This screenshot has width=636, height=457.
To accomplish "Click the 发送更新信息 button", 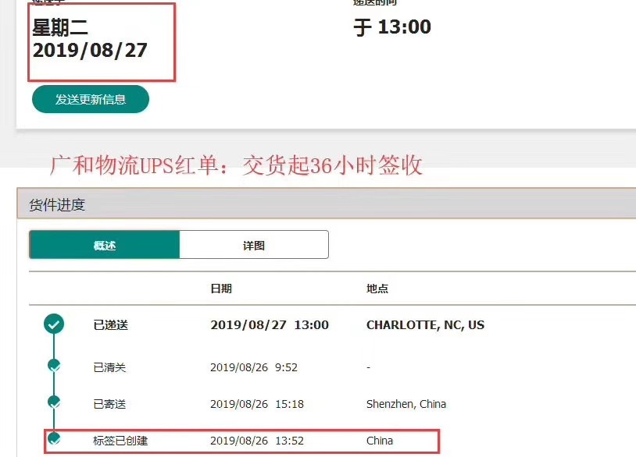I will tap(90, 99).
